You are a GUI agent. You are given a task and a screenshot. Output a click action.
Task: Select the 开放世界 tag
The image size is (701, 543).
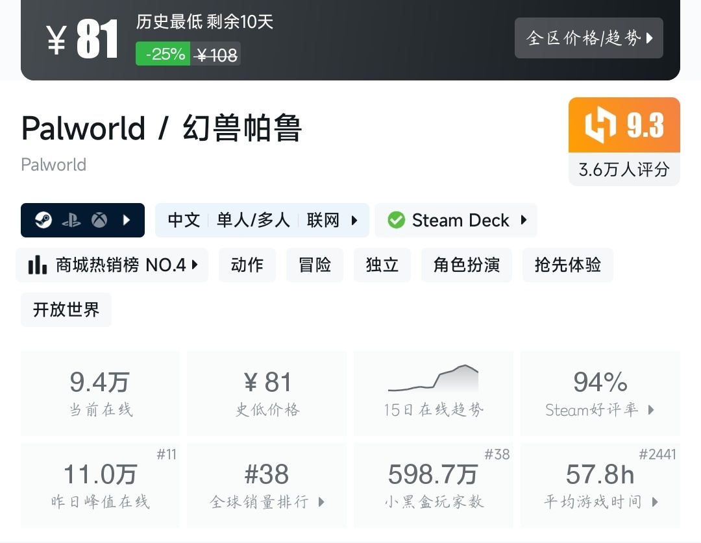(x=66, y=309)
